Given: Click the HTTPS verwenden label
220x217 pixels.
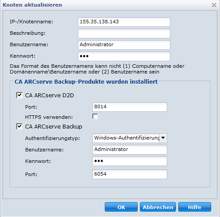Looking at the screenshot, I should click(49, 117).
